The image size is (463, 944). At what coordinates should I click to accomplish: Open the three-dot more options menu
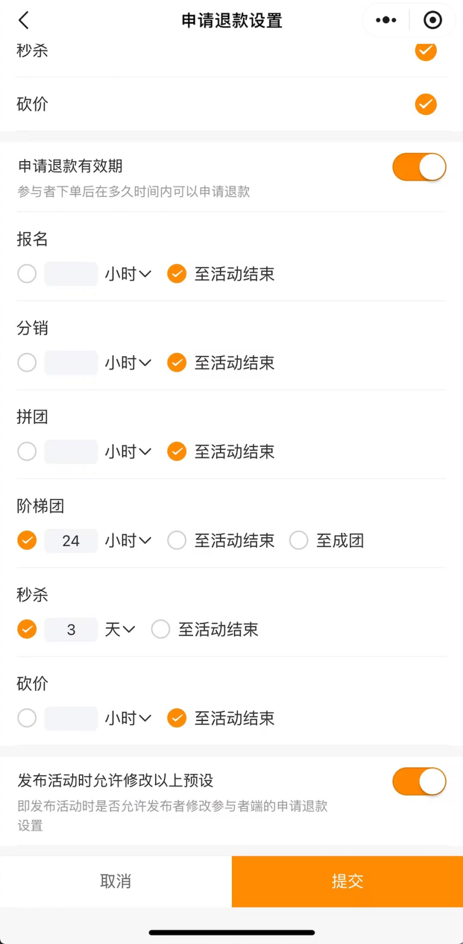pyautogui.click(x=386, y=20)
